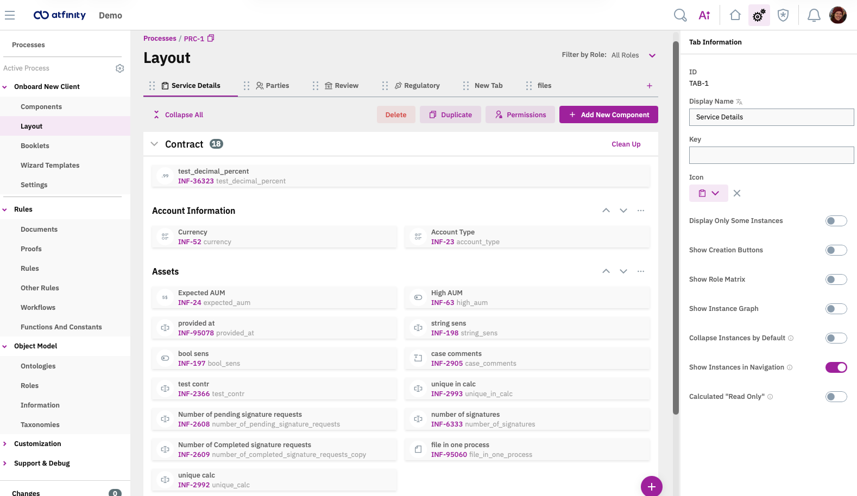Expand the Customization sidebar group

tap(5, 444)
